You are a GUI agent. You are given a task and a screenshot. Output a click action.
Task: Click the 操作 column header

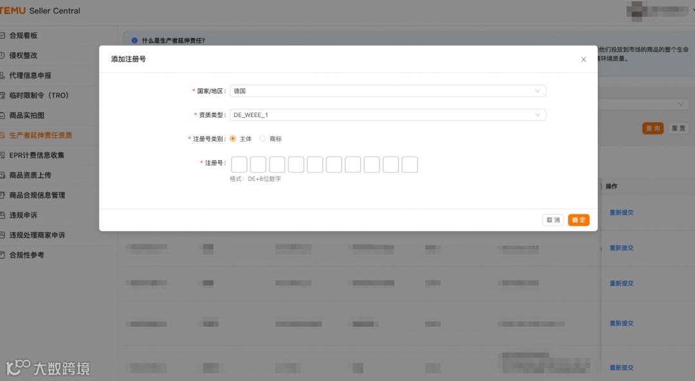click(x=611, y=186)
